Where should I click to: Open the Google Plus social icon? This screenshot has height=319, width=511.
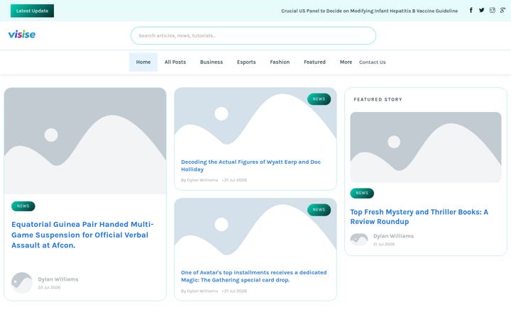point(503,11)
